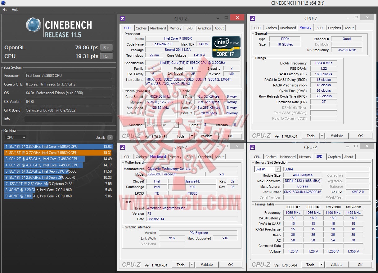Switch to CPU tab in Memory window

tap(257, 28)
